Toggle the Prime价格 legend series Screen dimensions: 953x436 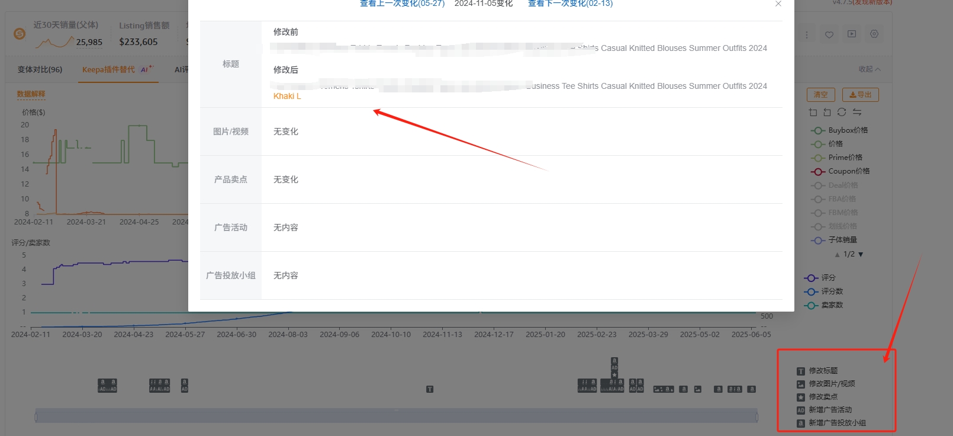[836, 158]
